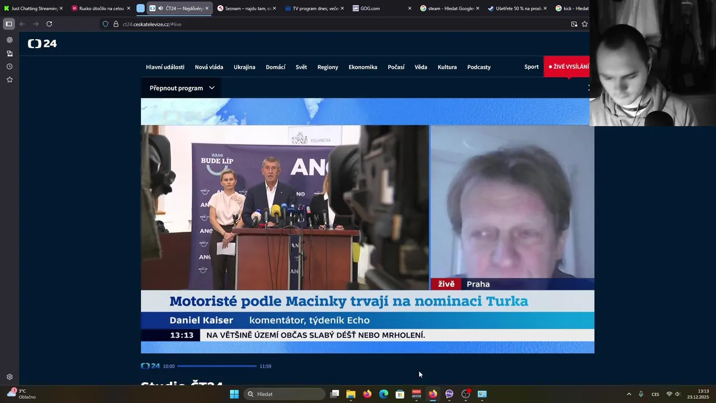Open Sport link in header
716x403 pixels.
(531, 67)
